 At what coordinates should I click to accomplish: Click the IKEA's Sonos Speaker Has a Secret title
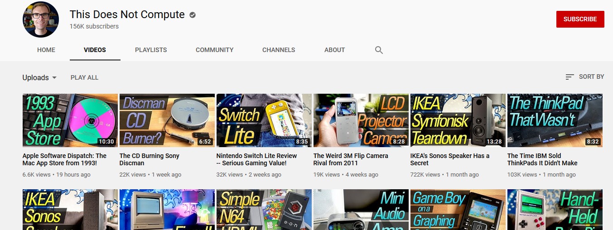click(x=450, y=159)
